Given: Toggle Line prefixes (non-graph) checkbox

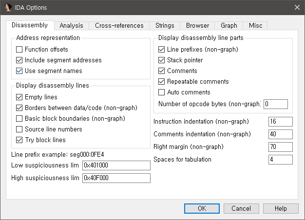Looking at the screenshot, I should (161, 50).
